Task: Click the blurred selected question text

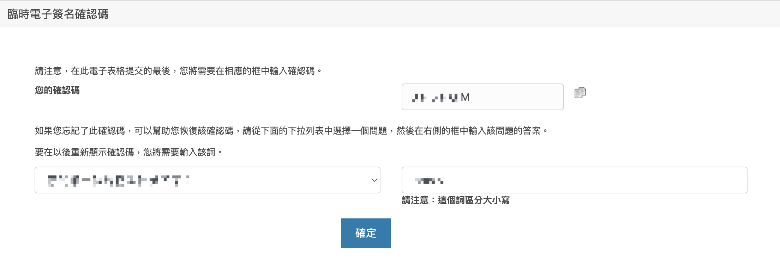Action: (118, 180)
